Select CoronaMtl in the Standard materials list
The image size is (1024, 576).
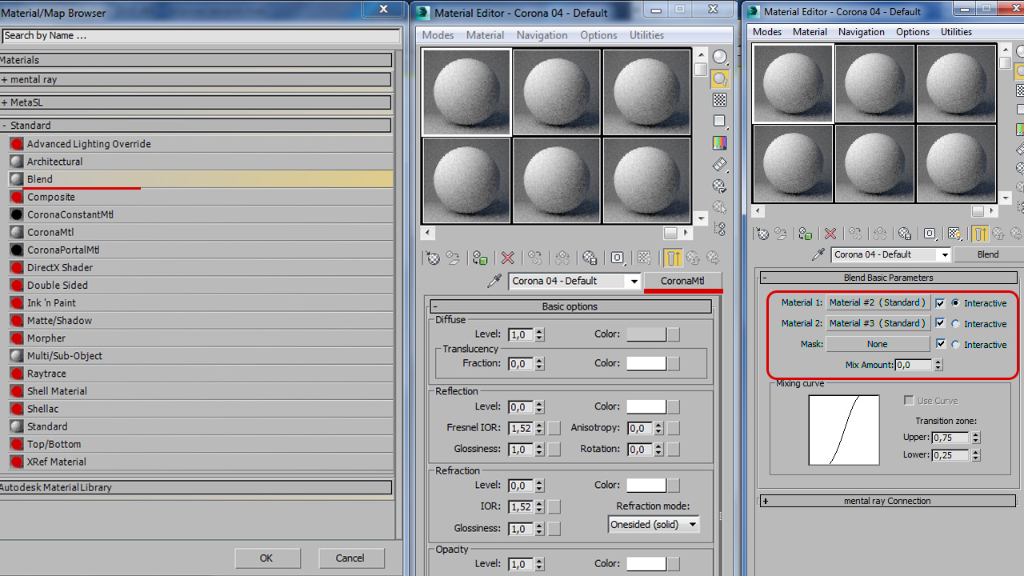pyautogui.click(x=50, y=232)
